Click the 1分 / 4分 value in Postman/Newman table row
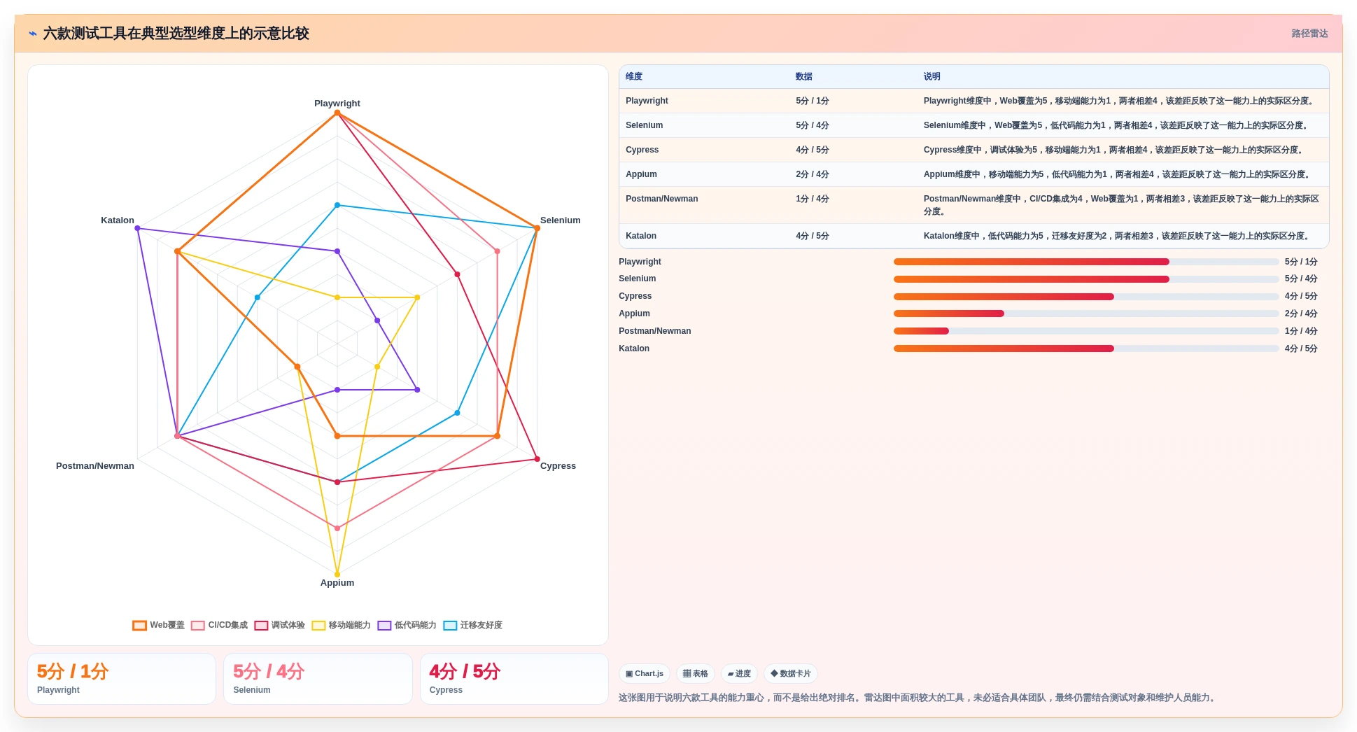Viewport: 1357px width, 732px height. (x=813, y=199)
